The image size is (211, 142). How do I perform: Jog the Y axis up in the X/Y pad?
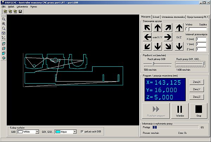[x=158, y=28]
